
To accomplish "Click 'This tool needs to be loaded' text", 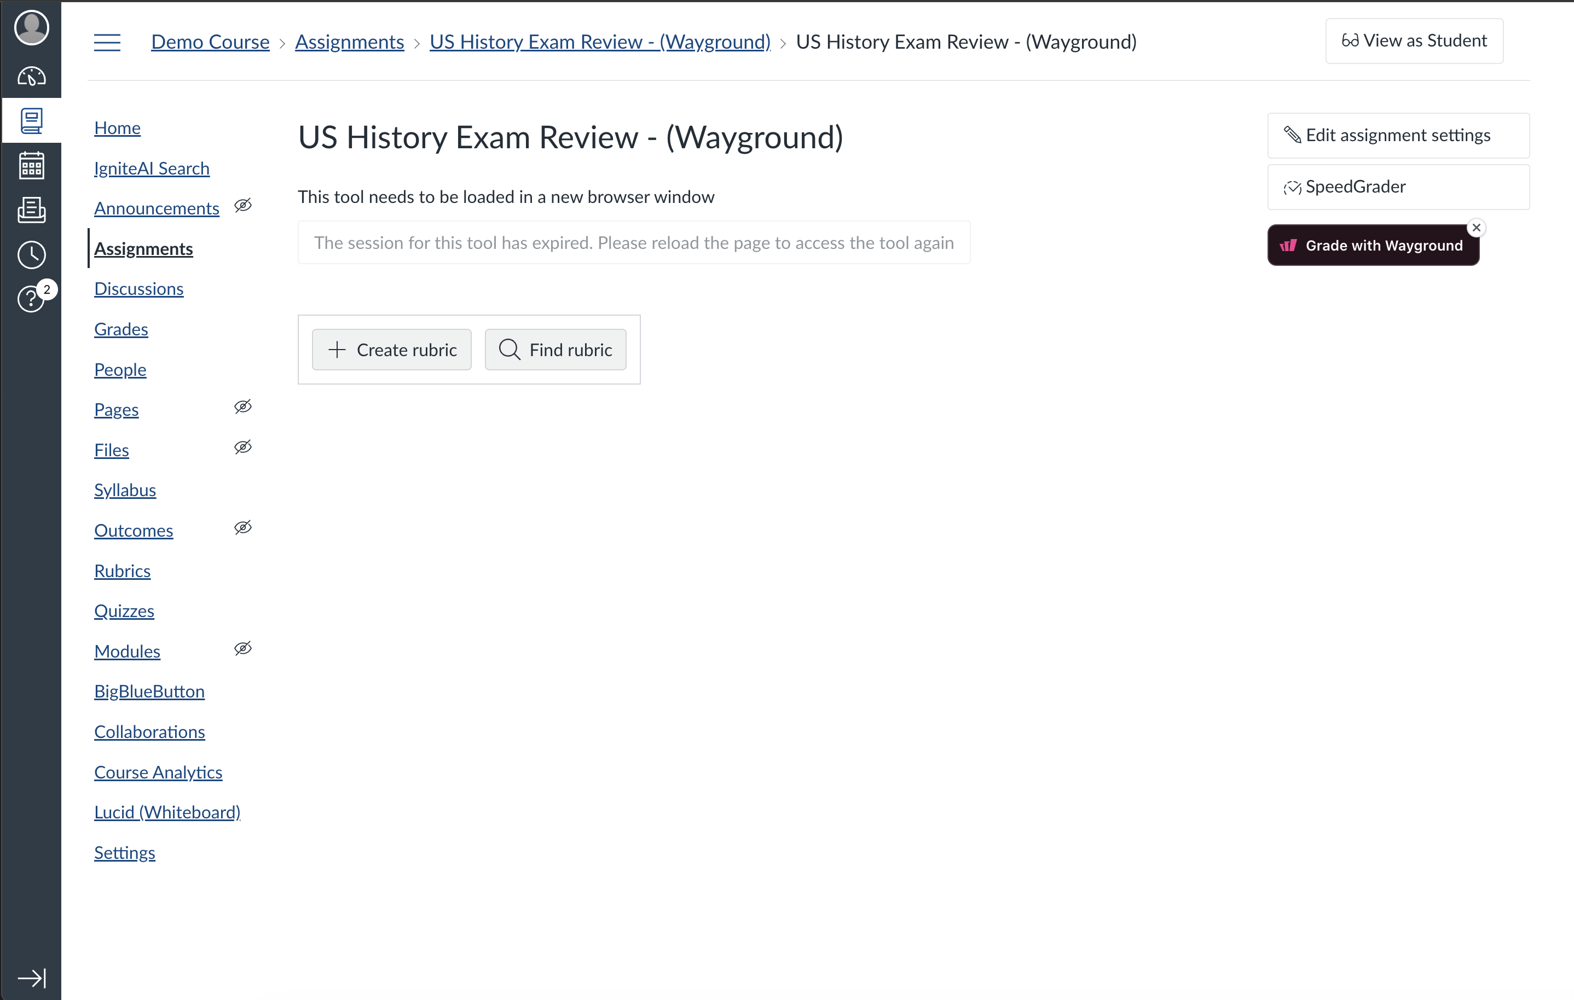I will coord(506,197).
